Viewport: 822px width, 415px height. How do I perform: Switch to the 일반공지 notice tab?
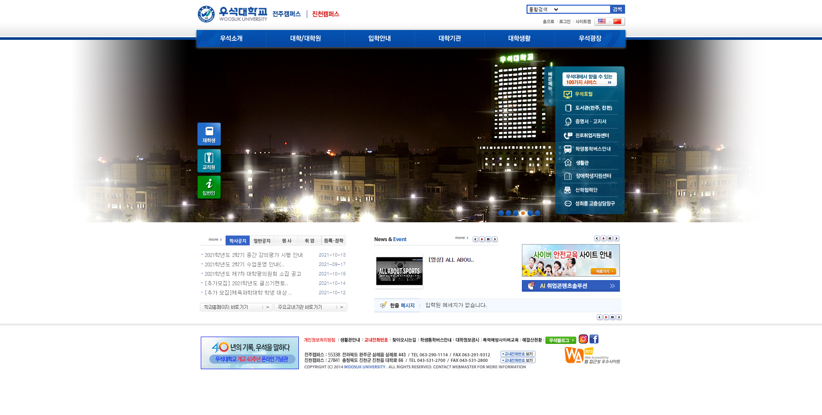click(x=262, y=241)
